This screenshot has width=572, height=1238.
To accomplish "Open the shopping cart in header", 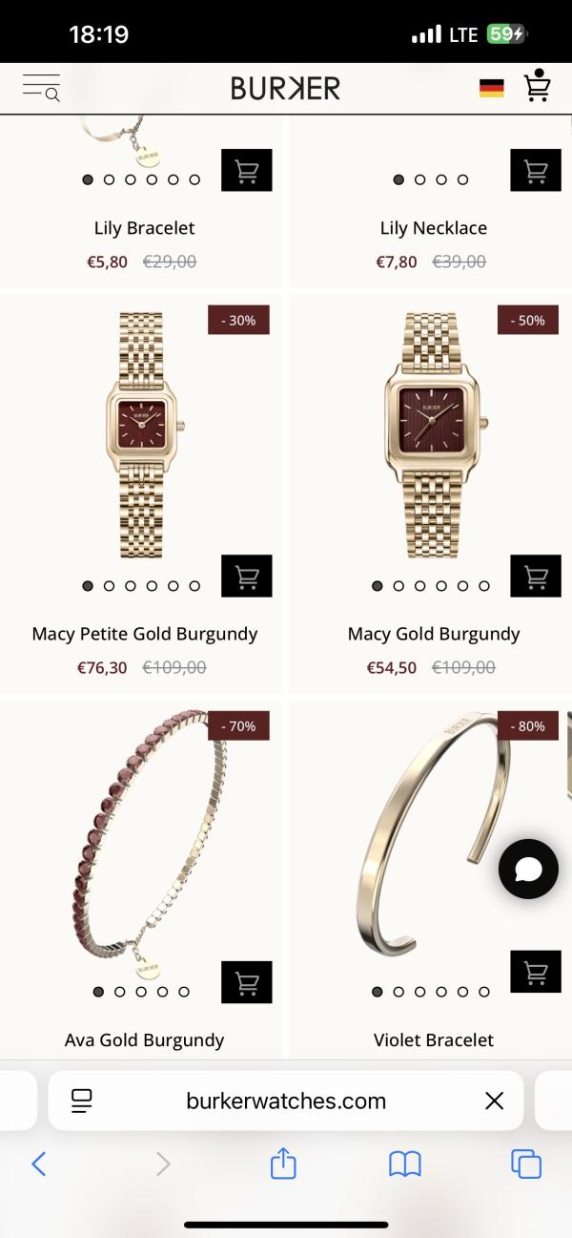I will (538, 86).
